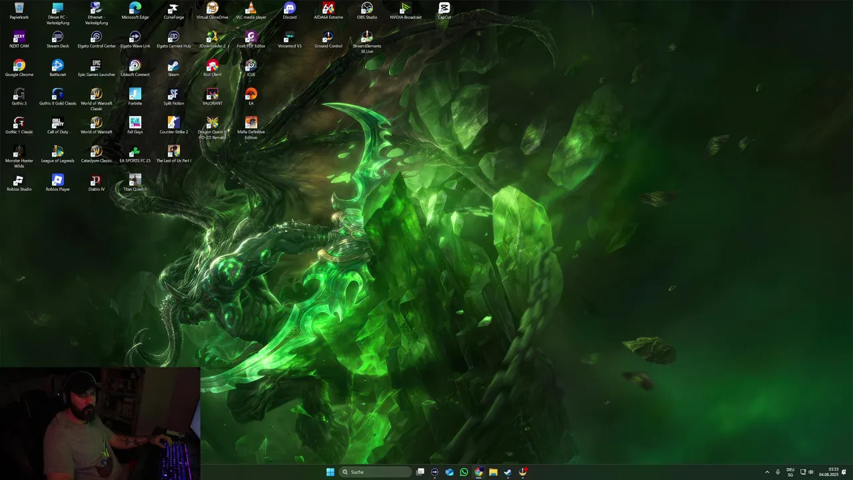Open the taskbar clock showing 03:33
This screenshot has width=853, height=480.
click(x=830, y=472)
